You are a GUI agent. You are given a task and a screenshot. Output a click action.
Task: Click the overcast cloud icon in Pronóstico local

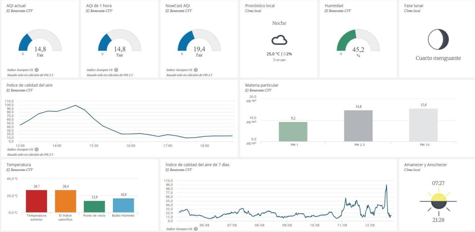tap(279, 40)
